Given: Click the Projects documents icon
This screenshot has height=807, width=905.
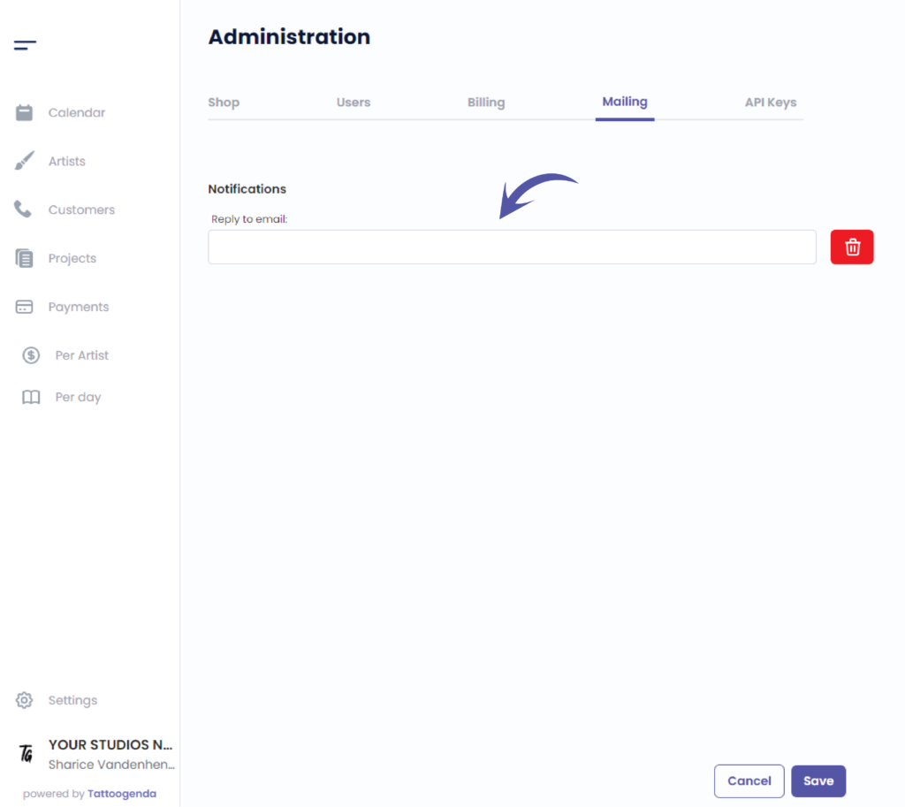Looking at the screenshot, I should click(x=24, y=258).
